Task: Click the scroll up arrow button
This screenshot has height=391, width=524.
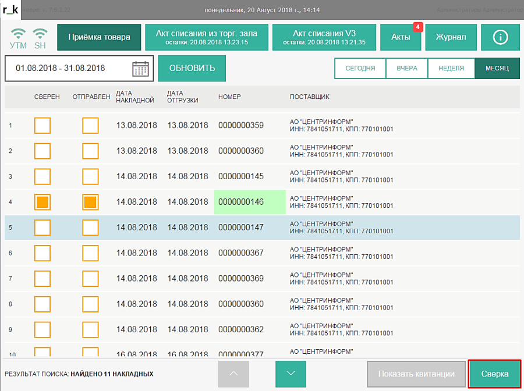Action: click(233, 374)
